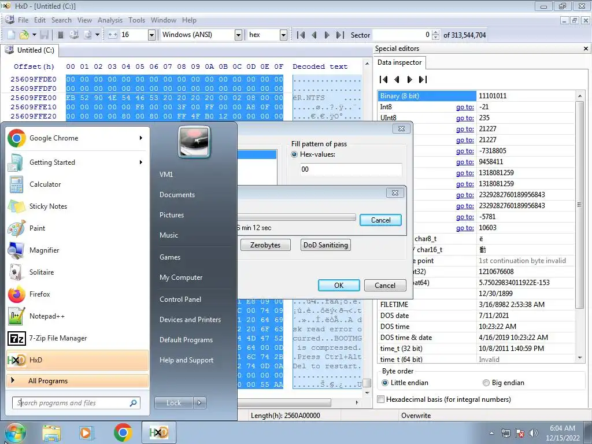Expand the Open file dropdown arrow
592x444 pixels.
click(34, 35)
